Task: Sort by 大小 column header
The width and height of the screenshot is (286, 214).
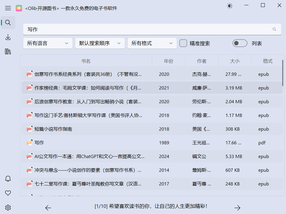Action: click(x=235, y=61)
